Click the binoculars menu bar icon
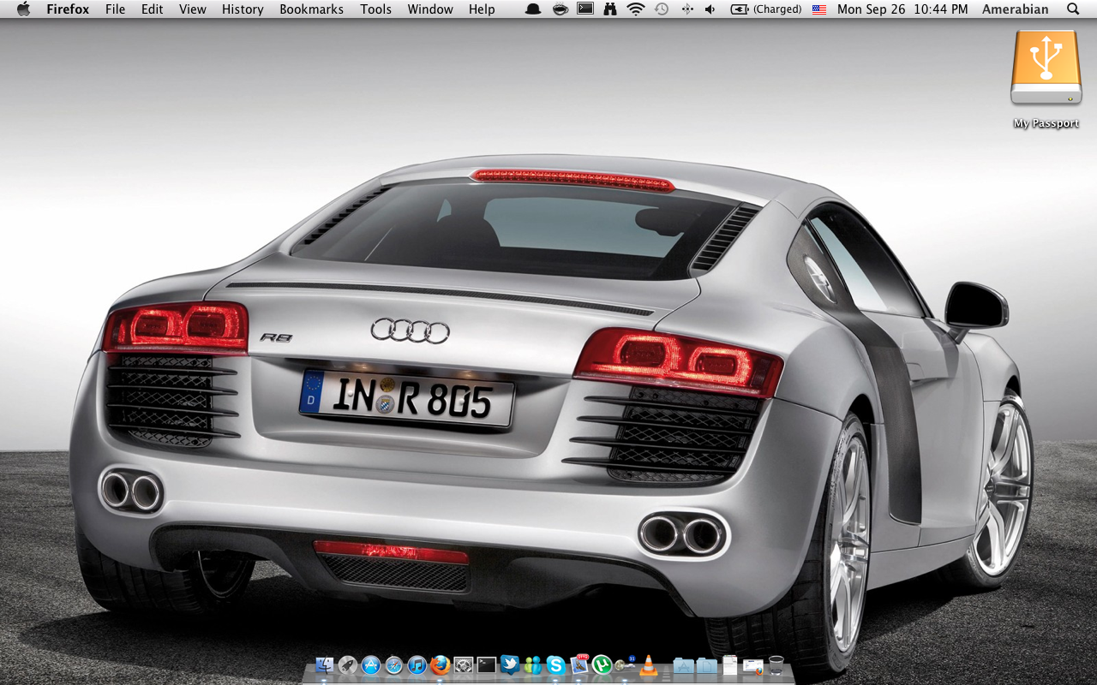The image size is (1097, 685). pos(610,9)
